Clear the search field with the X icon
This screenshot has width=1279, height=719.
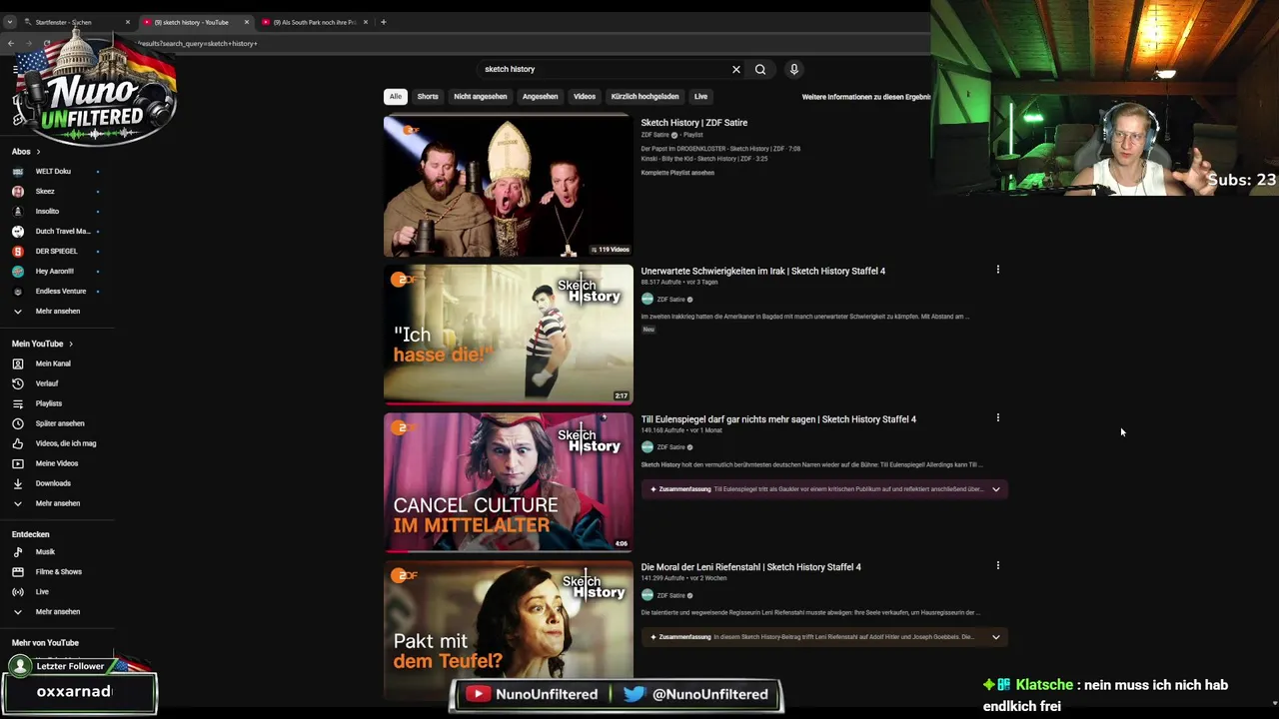(736, 69)
